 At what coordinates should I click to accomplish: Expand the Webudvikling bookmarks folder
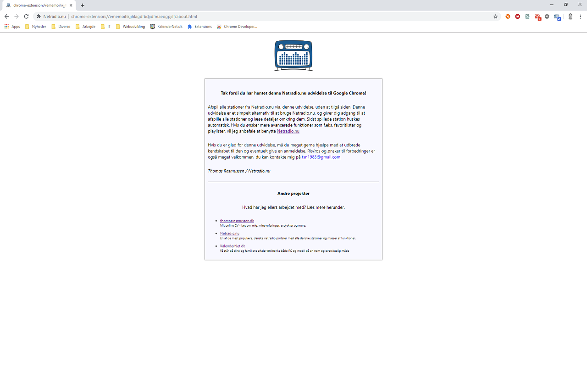click(x=133, y=26)
